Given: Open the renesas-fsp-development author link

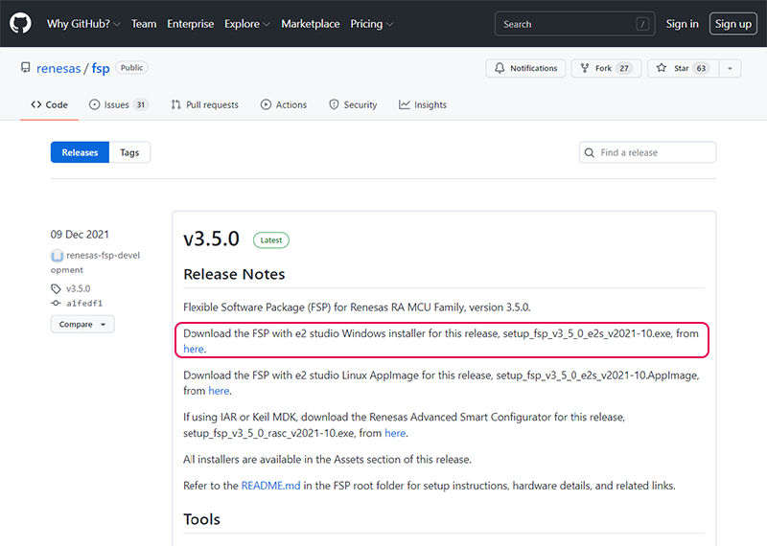Looking at the screenshot, I should (95, 262).
